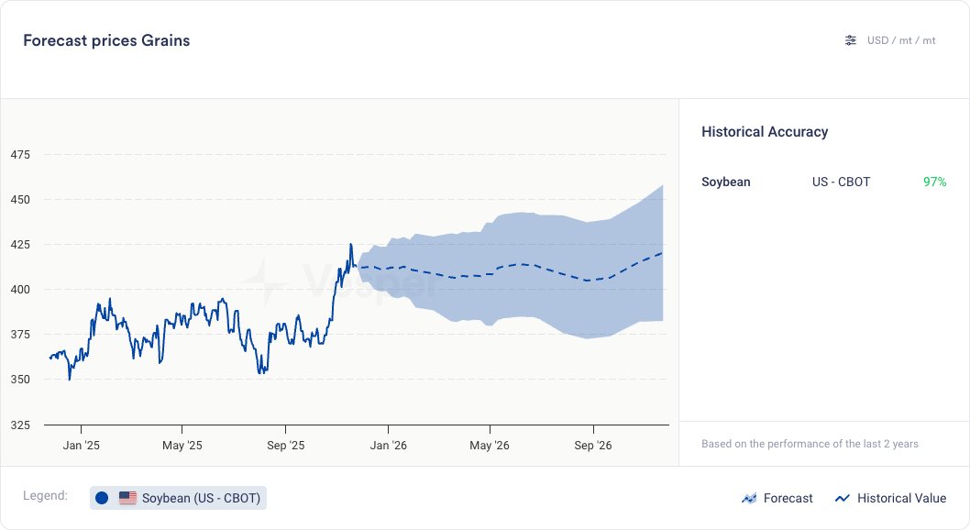This screenshot has height=530, width=970.
Task: Click the Jan '26 x-axis marker
Action: (388, 446)
